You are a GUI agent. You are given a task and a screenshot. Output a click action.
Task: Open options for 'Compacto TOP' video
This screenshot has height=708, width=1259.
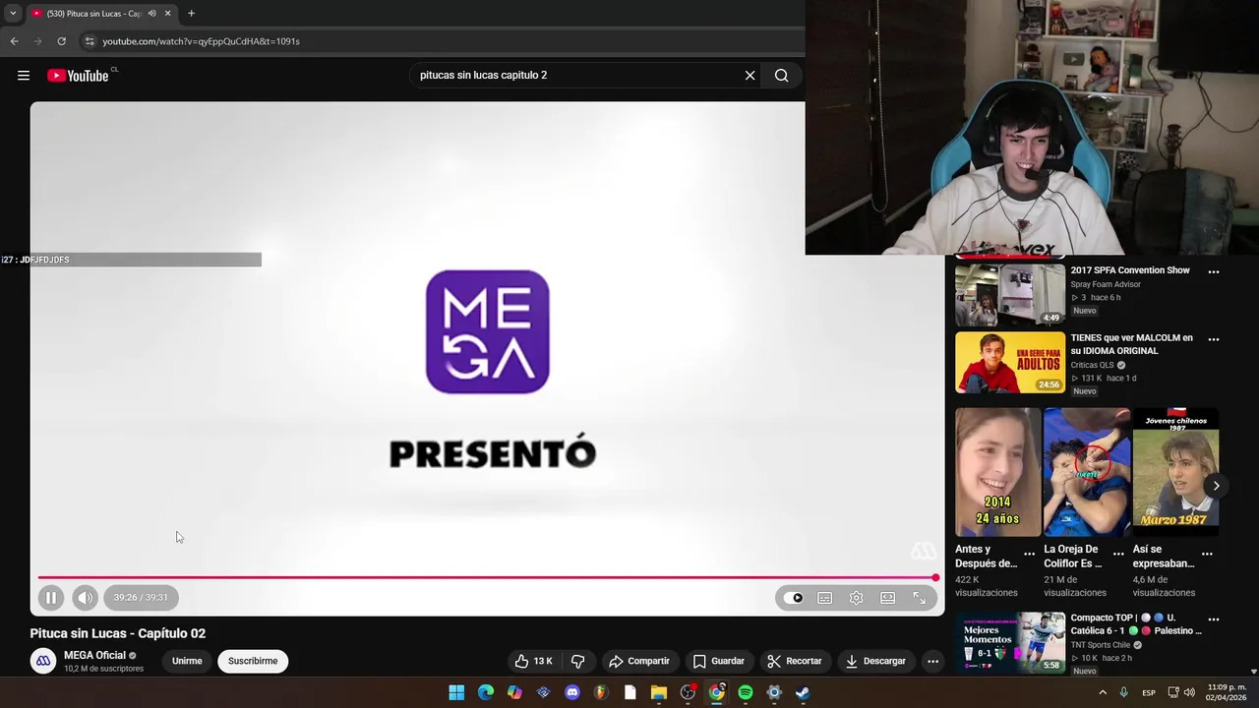(x=1214, y=619)
